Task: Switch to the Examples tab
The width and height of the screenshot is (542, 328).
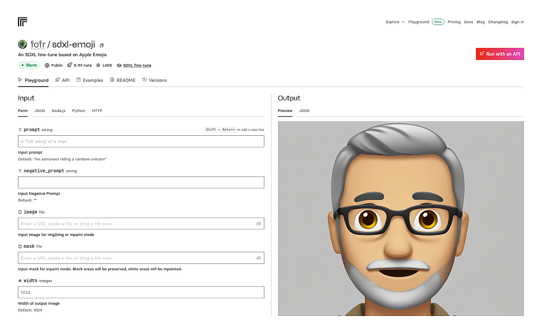Action: [x=90, y=80]
